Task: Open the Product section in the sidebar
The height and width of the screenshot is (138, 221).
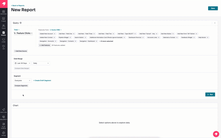Action: coord(4,19)
